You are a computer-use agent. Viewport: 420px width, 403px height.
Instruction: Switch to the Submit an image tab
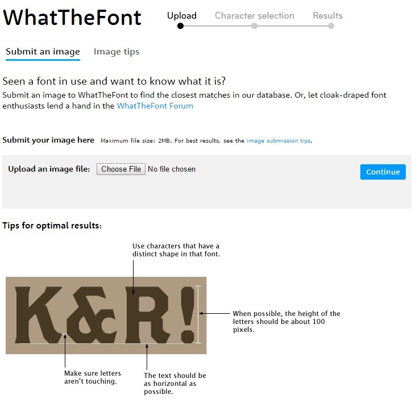(x=43, y=52)
